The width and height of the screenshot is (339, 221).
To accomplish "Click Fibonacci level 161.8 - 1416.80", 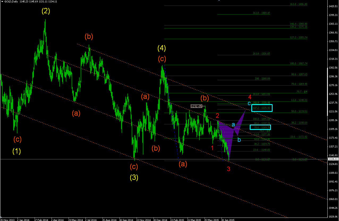I will click(x=299, y=4).
